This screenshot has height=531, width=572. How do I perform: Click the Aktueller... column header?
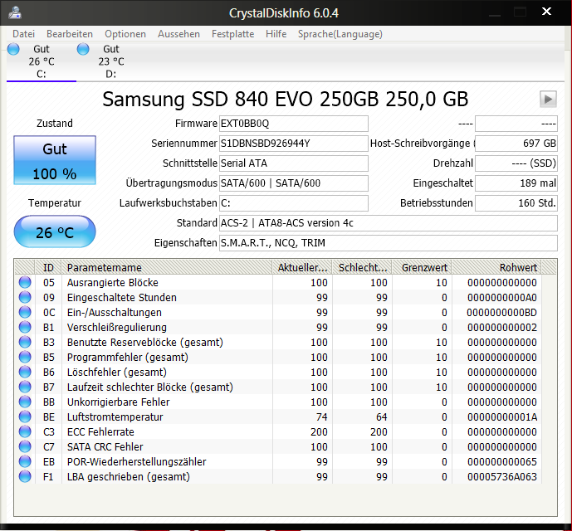click(x=302, y=267)
